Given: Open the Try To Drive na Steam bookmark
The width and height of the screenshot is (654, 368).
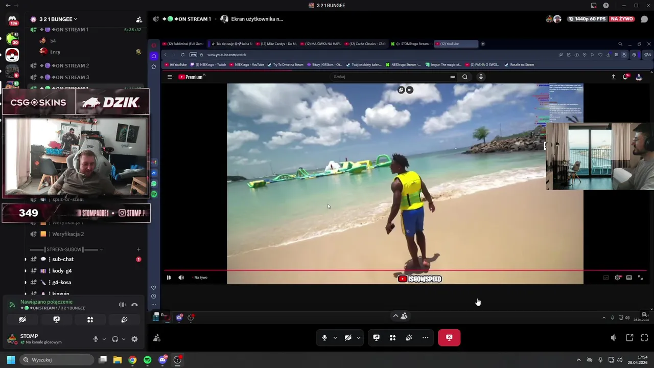Looking at the screenshot, I should point(285,65).
